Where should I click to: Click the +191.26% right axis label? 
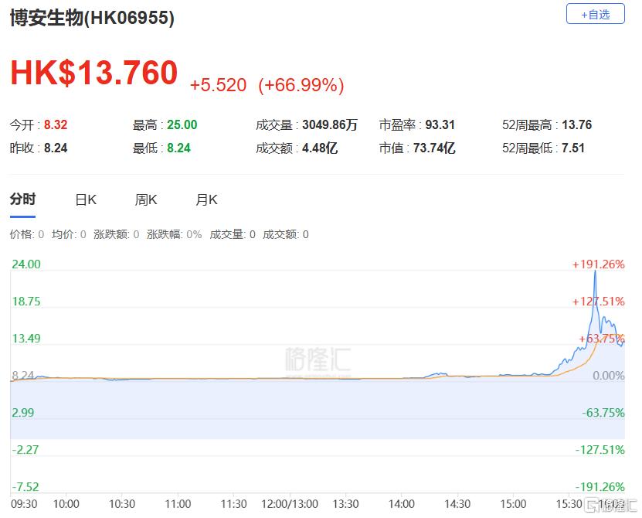[x=598, y=264]
